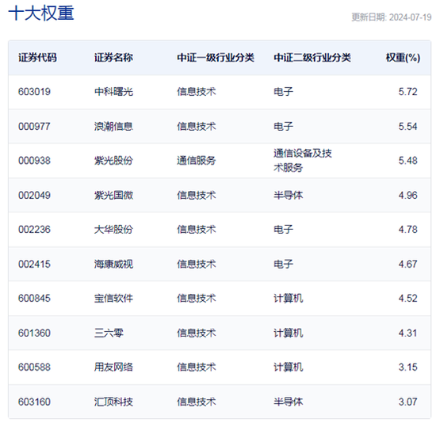The height and width of the screenshot is (423, 436).
Task: Select security name 紫光股份
Action: click(x=113, y=161)
